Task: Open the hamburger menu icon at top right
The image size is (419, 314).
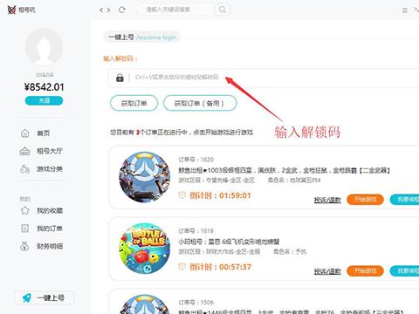Action: coord(405,10)
